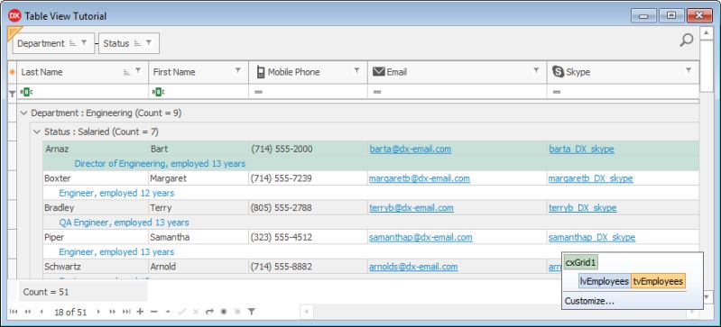Select the tvEmployees view tab
The image size is (721, 327).
658,282
